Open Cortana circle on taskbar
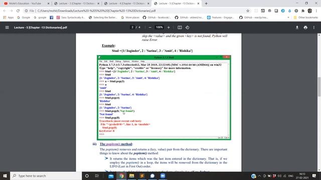 pyautogui.click(x=87, y=175)
